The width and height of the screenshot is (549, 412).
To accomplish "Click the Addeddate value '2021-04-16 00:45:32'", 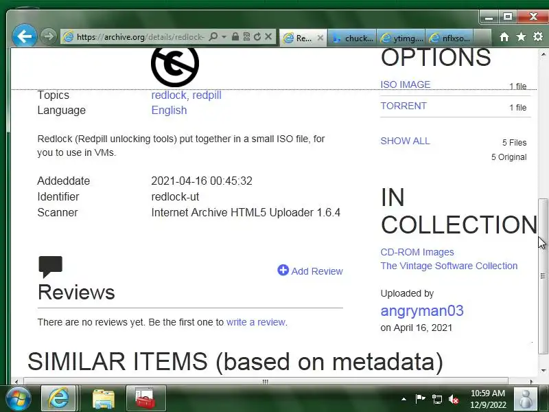I will click(x=202, y=181).
